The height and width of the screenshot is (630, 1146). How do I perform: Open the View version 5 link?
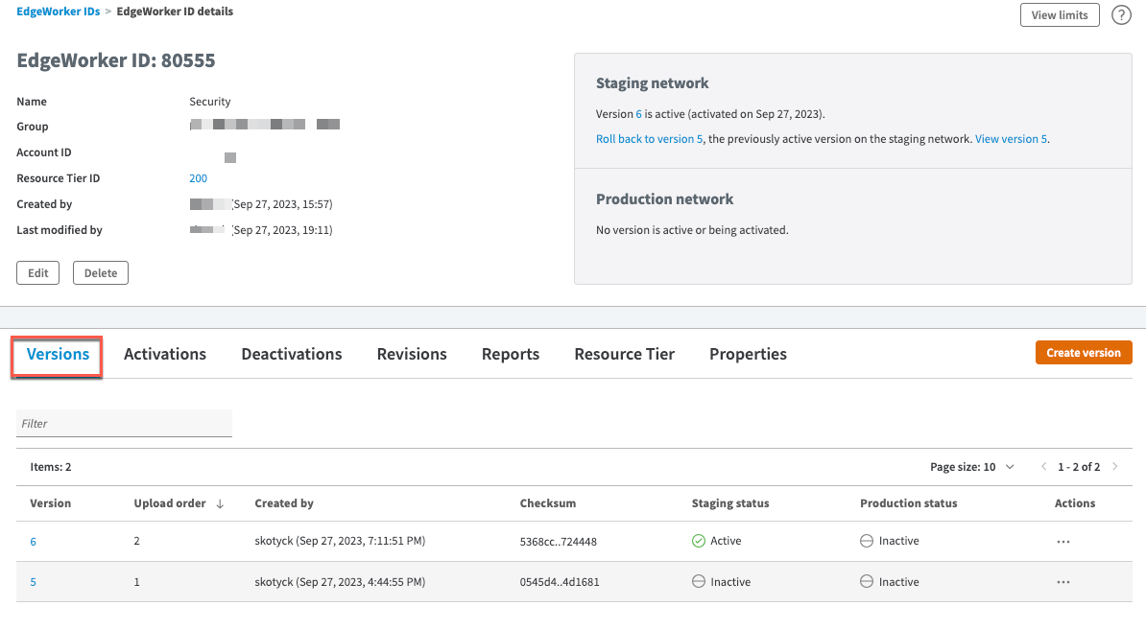click(1011, 139)
